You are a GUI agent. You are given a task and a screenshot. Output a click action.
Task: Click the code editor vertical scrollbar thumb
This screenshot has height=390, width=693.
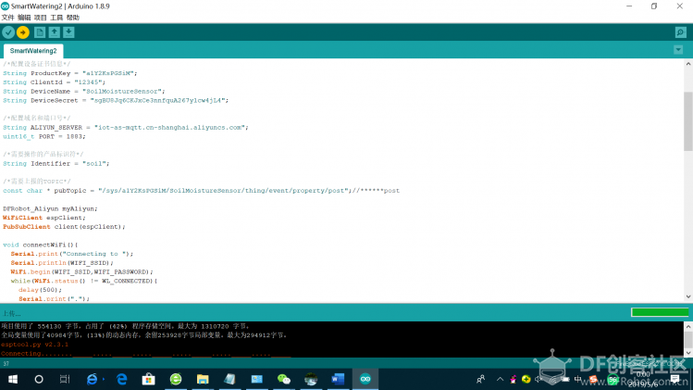(x=688, y=121)
